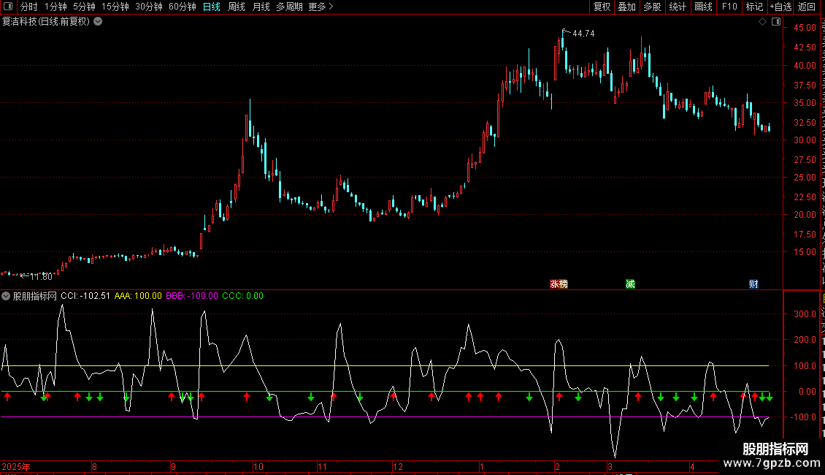
Task: Click the 44.74 high price marker
Action: pos(583,33)
